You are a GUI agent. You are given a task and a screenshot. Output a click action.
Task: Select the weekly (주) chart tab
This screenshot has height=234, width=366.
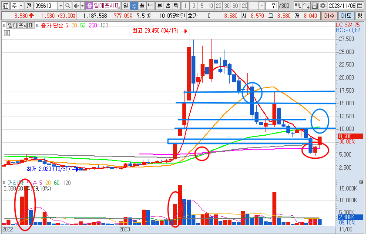tap(134, 6)
